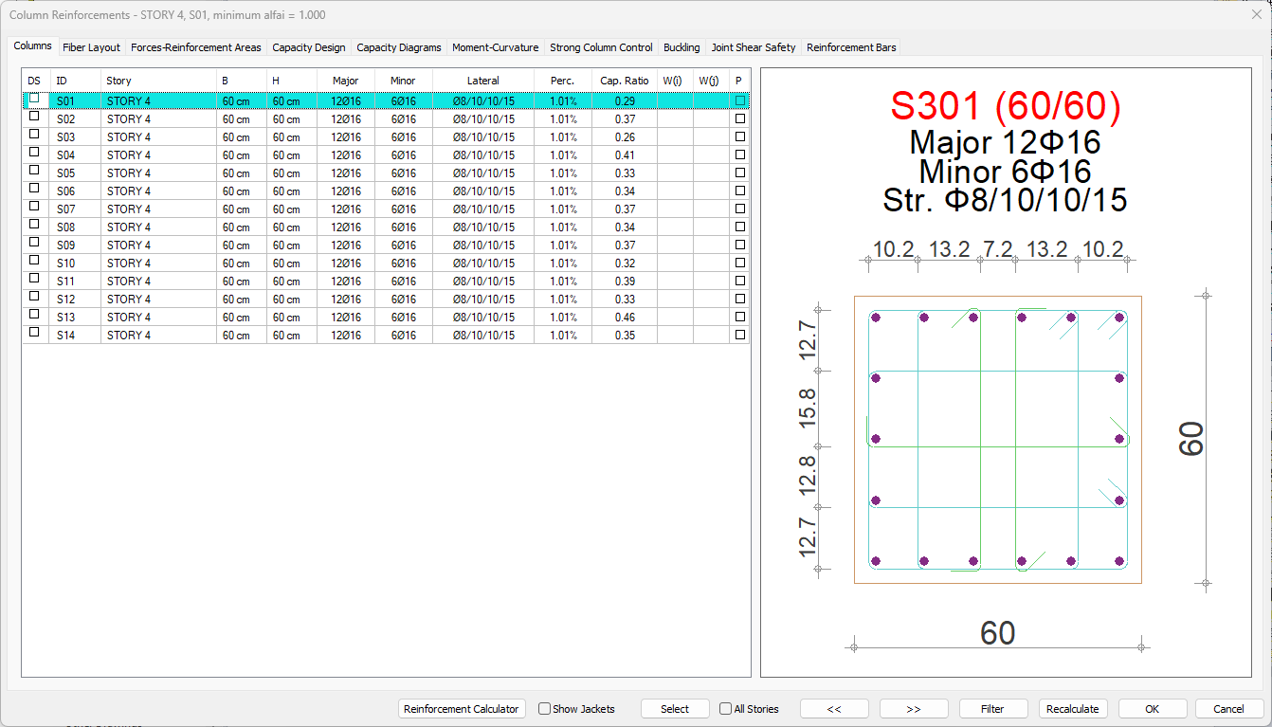The height and width of the screenshot is (727, 1272).
Task: Click the Filter button
Action: (x=992, y=709)
